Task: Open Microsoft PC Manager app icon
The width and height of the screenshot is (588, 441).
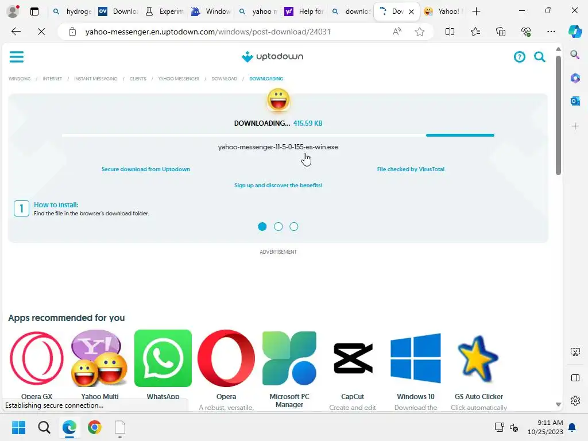Action: (x=289, y=358)
